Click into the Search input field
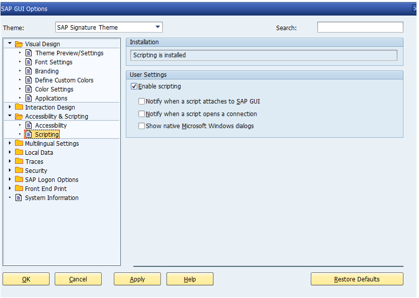The image size is (419, 298). point(360,27)
